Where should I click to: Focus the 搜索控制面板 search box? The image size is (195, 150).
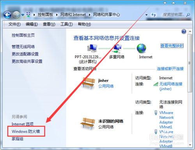point(173,15)
